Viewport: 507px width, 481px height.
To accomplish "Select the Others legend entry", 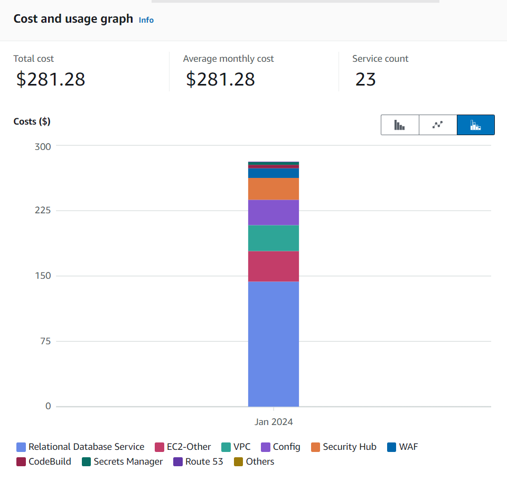I will coord(254,461).
